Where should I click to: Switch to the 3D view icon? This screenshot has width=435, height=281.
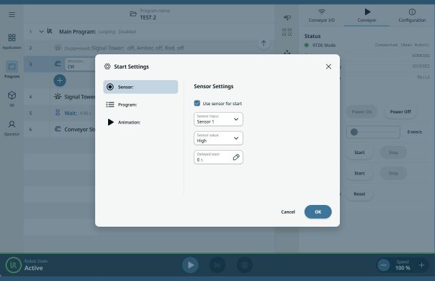click(x=12, y=98)
